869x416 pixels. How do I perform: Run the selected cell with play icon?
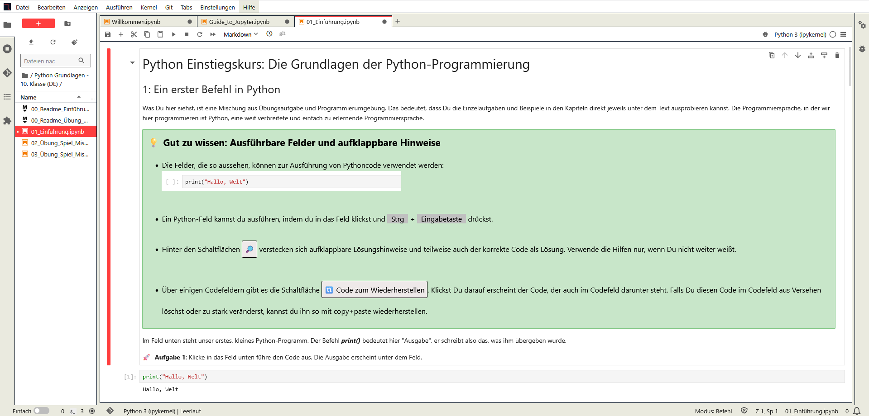point(173,34)
